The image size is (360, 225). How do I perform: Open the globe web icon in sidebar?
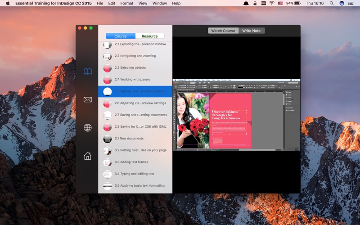point(88,128)
